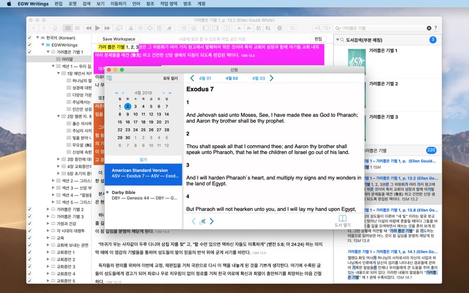This screenshot has width=469, height=293.
Task: Clear the search field with X icon
Action: click(429, 28)
